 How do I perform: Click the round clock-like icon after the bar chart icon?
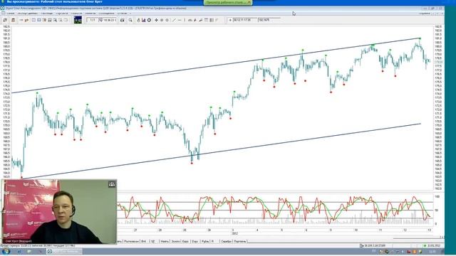coord(149,20)
